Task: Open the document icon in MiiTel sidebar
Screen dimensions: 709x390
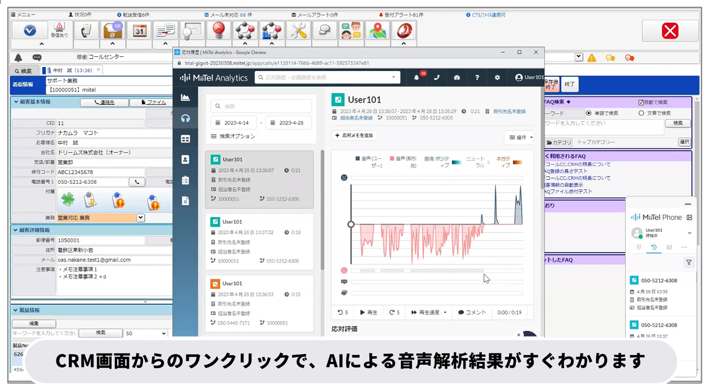Action: click(185, 201)
